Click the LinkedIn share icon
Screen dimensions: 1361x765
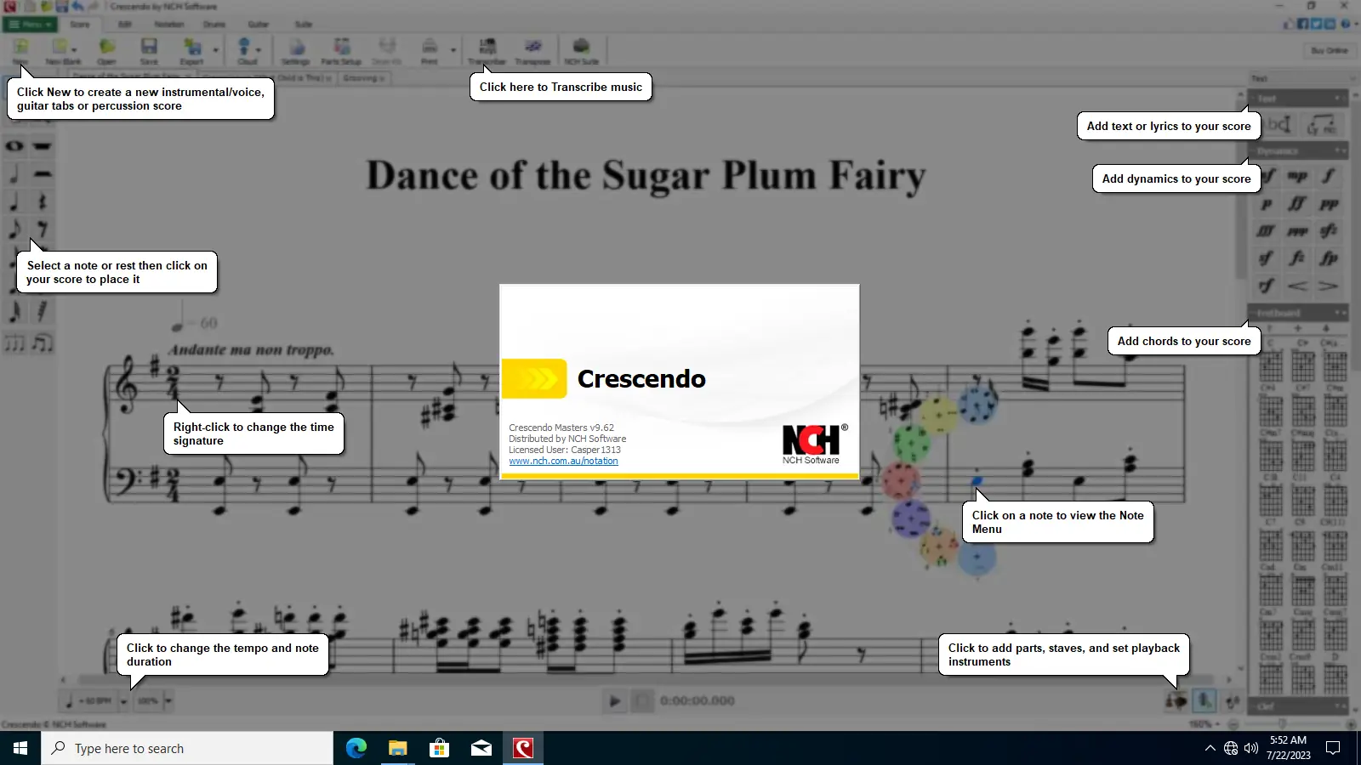1330,24
